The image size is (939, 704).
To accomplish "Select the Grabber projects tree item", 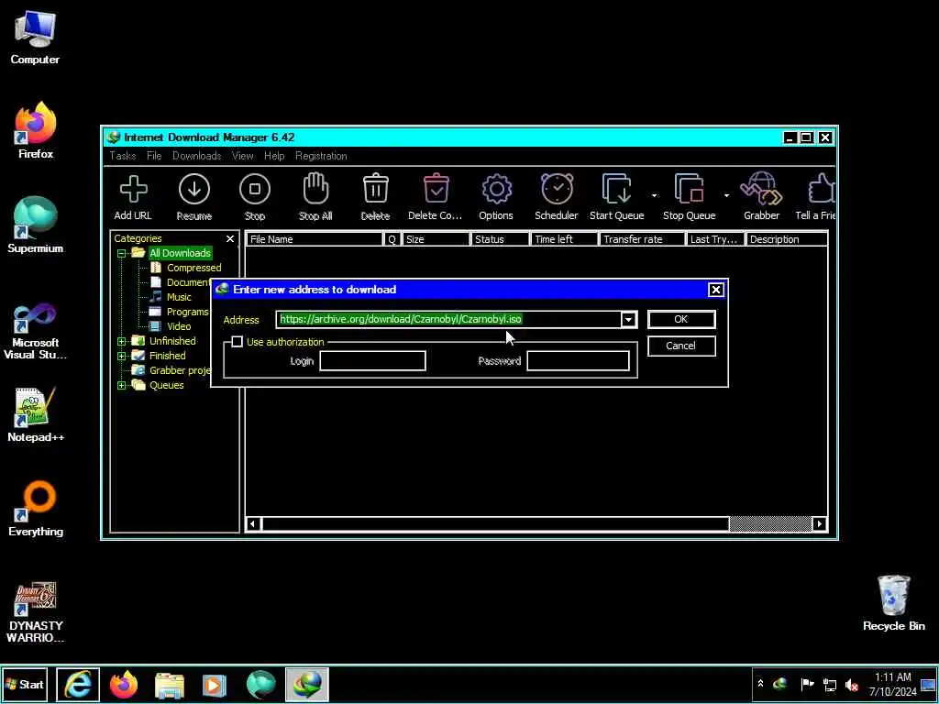I will [x=180, y=370].
